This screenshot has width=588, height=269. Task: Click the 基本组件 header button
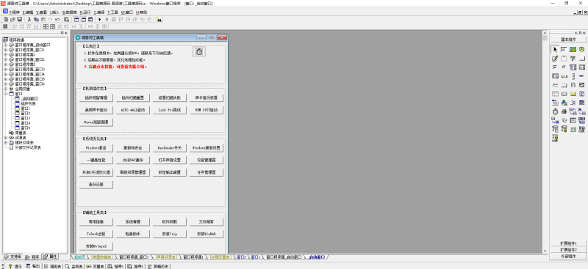[568, 40]
